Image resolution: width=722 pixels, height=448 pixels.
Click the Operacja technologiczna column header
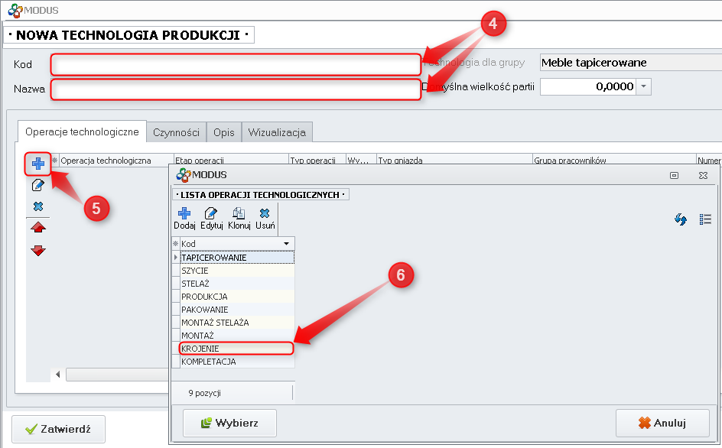pyautogui.click(x=116, y=161)
